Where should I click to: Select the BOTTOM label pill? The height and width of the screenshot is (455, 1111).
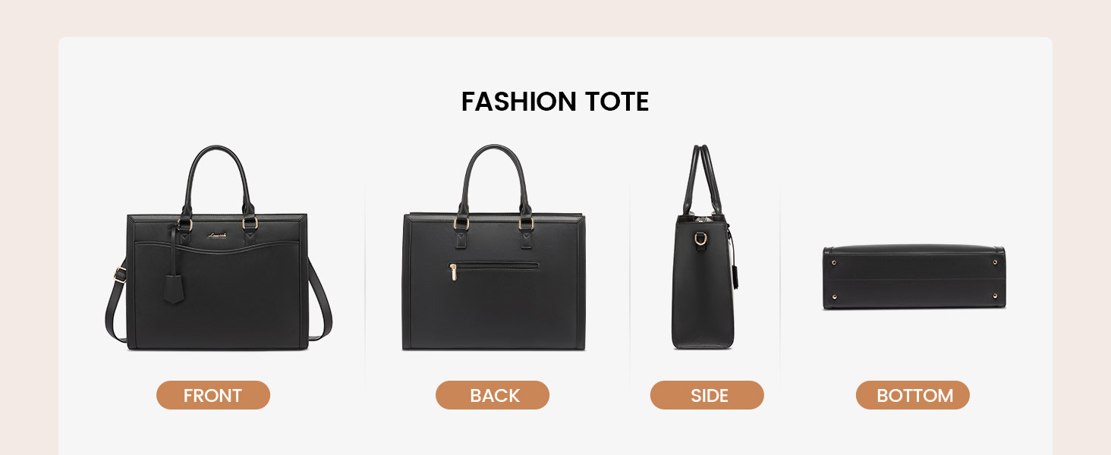pyautogui.click(x=913, y=395)
